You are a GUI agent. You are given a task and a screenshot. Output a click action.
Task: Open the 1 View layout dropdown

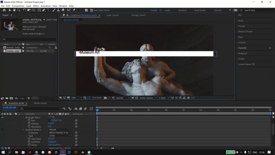(164, 98)
